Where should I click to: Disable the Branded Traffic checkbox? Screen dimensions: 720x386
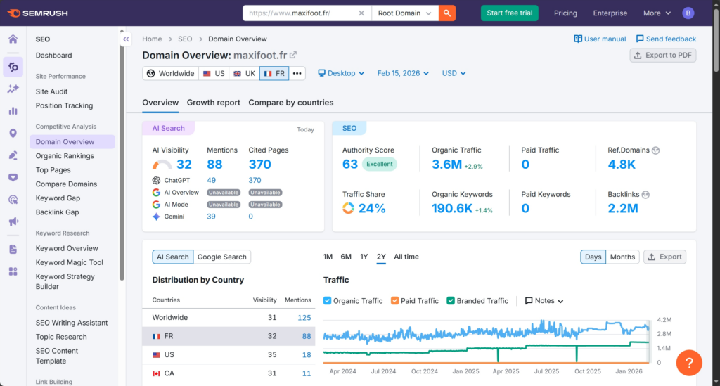point(451,301)
